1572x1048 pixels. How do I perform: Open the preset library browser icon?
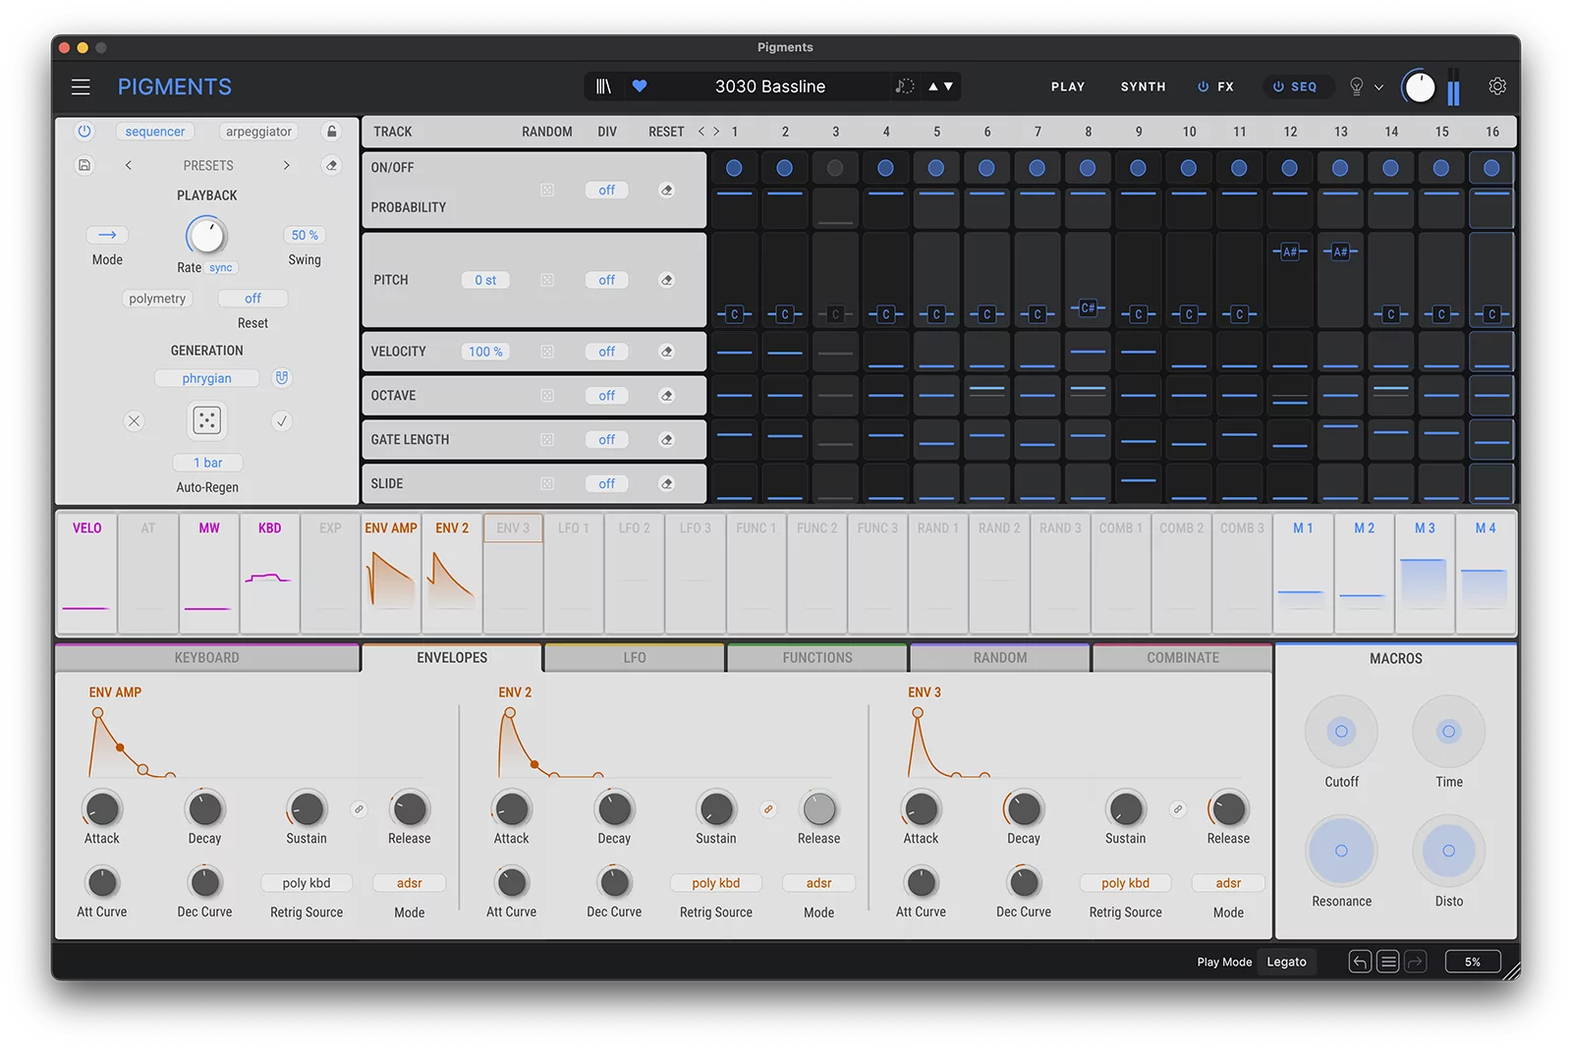coord(603,86)
